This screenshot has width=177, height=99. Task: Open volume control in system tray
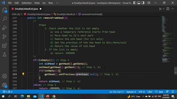pos(156,96)
